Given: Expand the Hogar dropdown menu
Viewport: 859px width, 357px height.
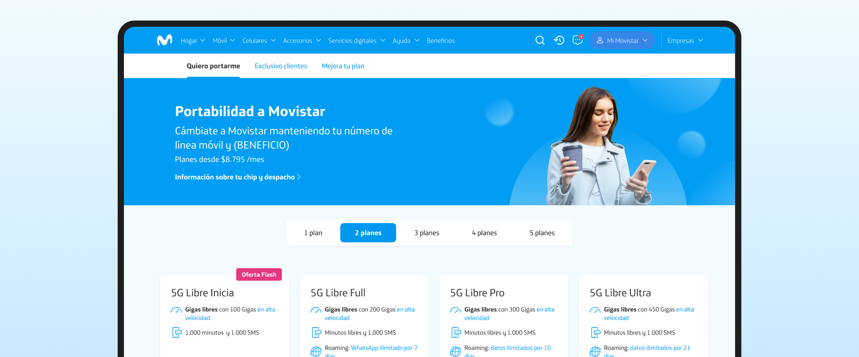Looking at the screenshot, I should 193,41.
